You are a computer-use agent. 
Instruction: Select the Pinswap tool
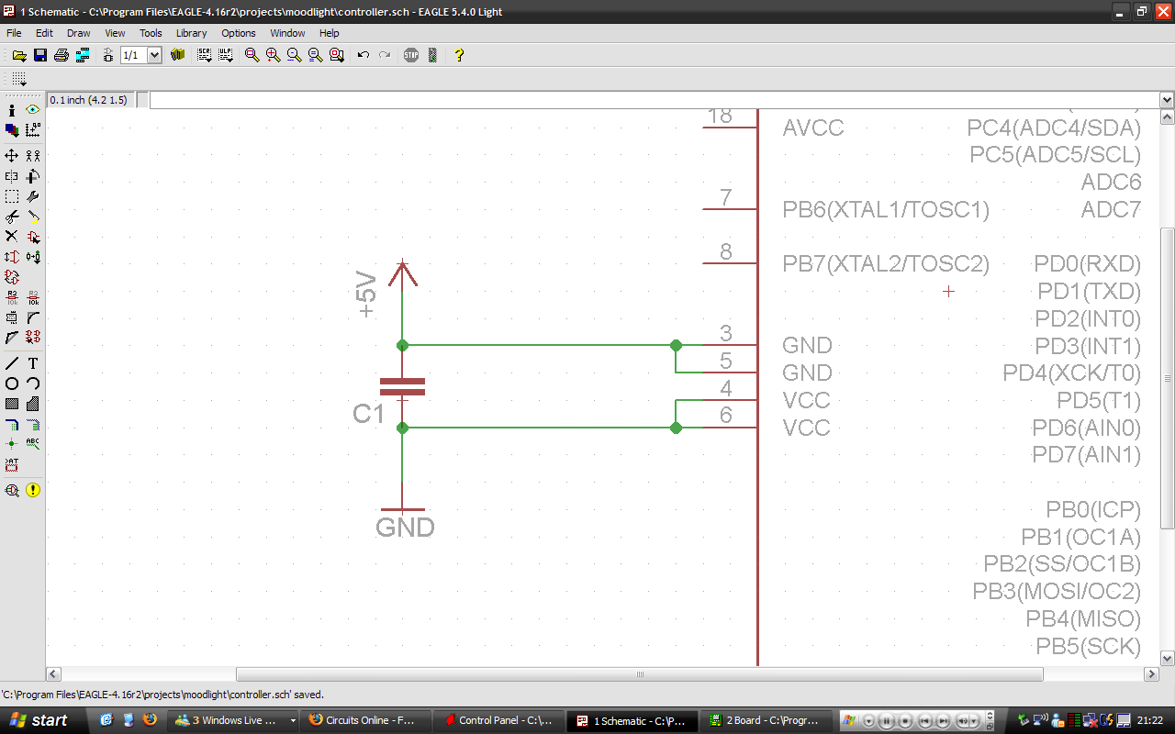coord(12,257)
